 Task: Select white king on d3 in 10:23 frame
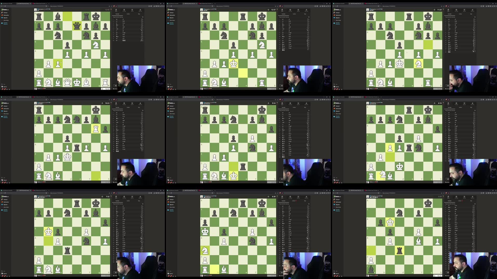point(67,157)
